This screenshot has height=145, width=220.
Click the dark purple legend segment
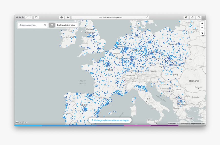(165, 126)
